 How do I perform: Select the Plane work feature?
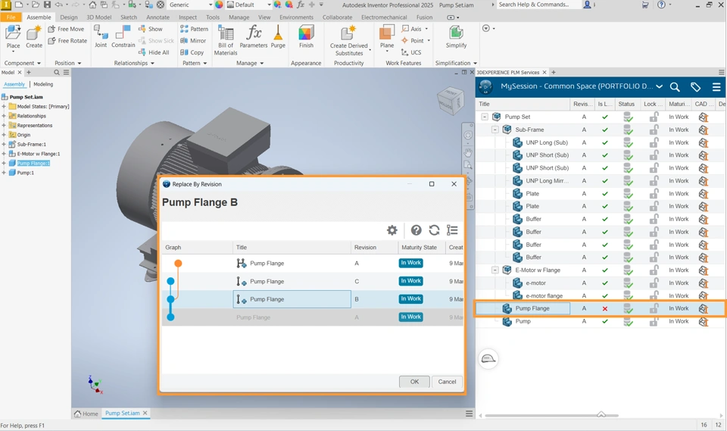[x=387, y=38]
